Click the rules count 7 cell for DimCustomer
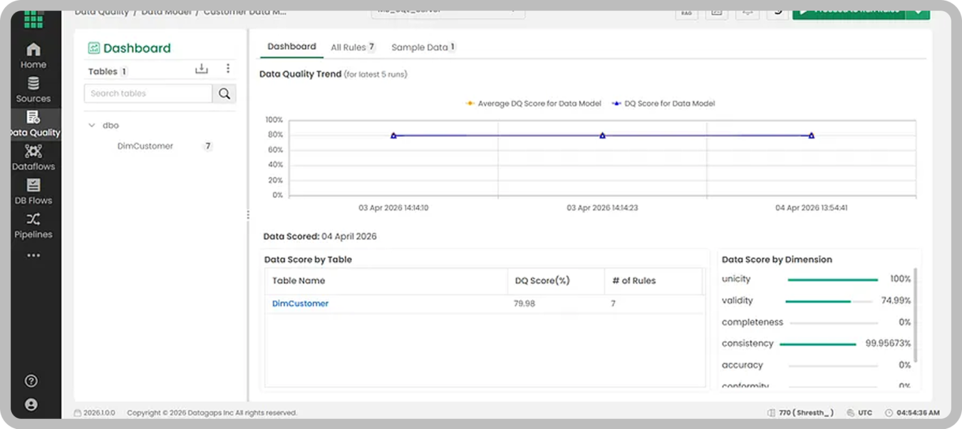 614,303
